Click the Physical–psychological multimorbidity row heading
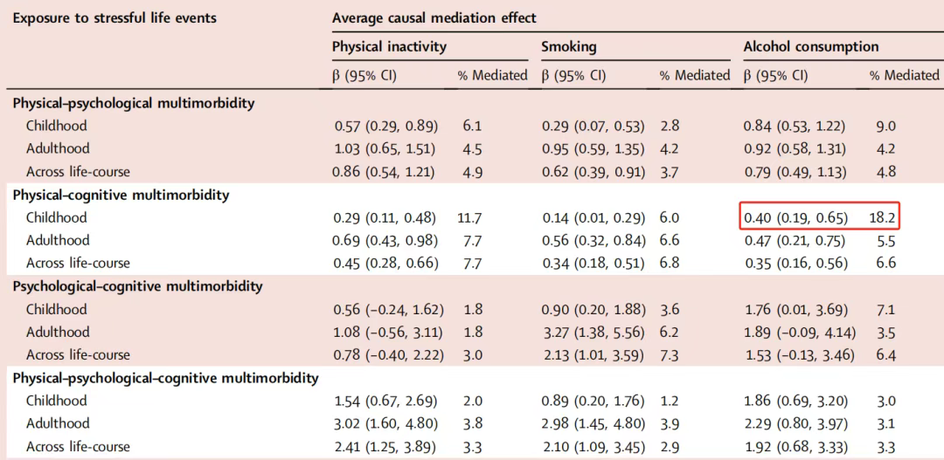 (x=133, y=103)
